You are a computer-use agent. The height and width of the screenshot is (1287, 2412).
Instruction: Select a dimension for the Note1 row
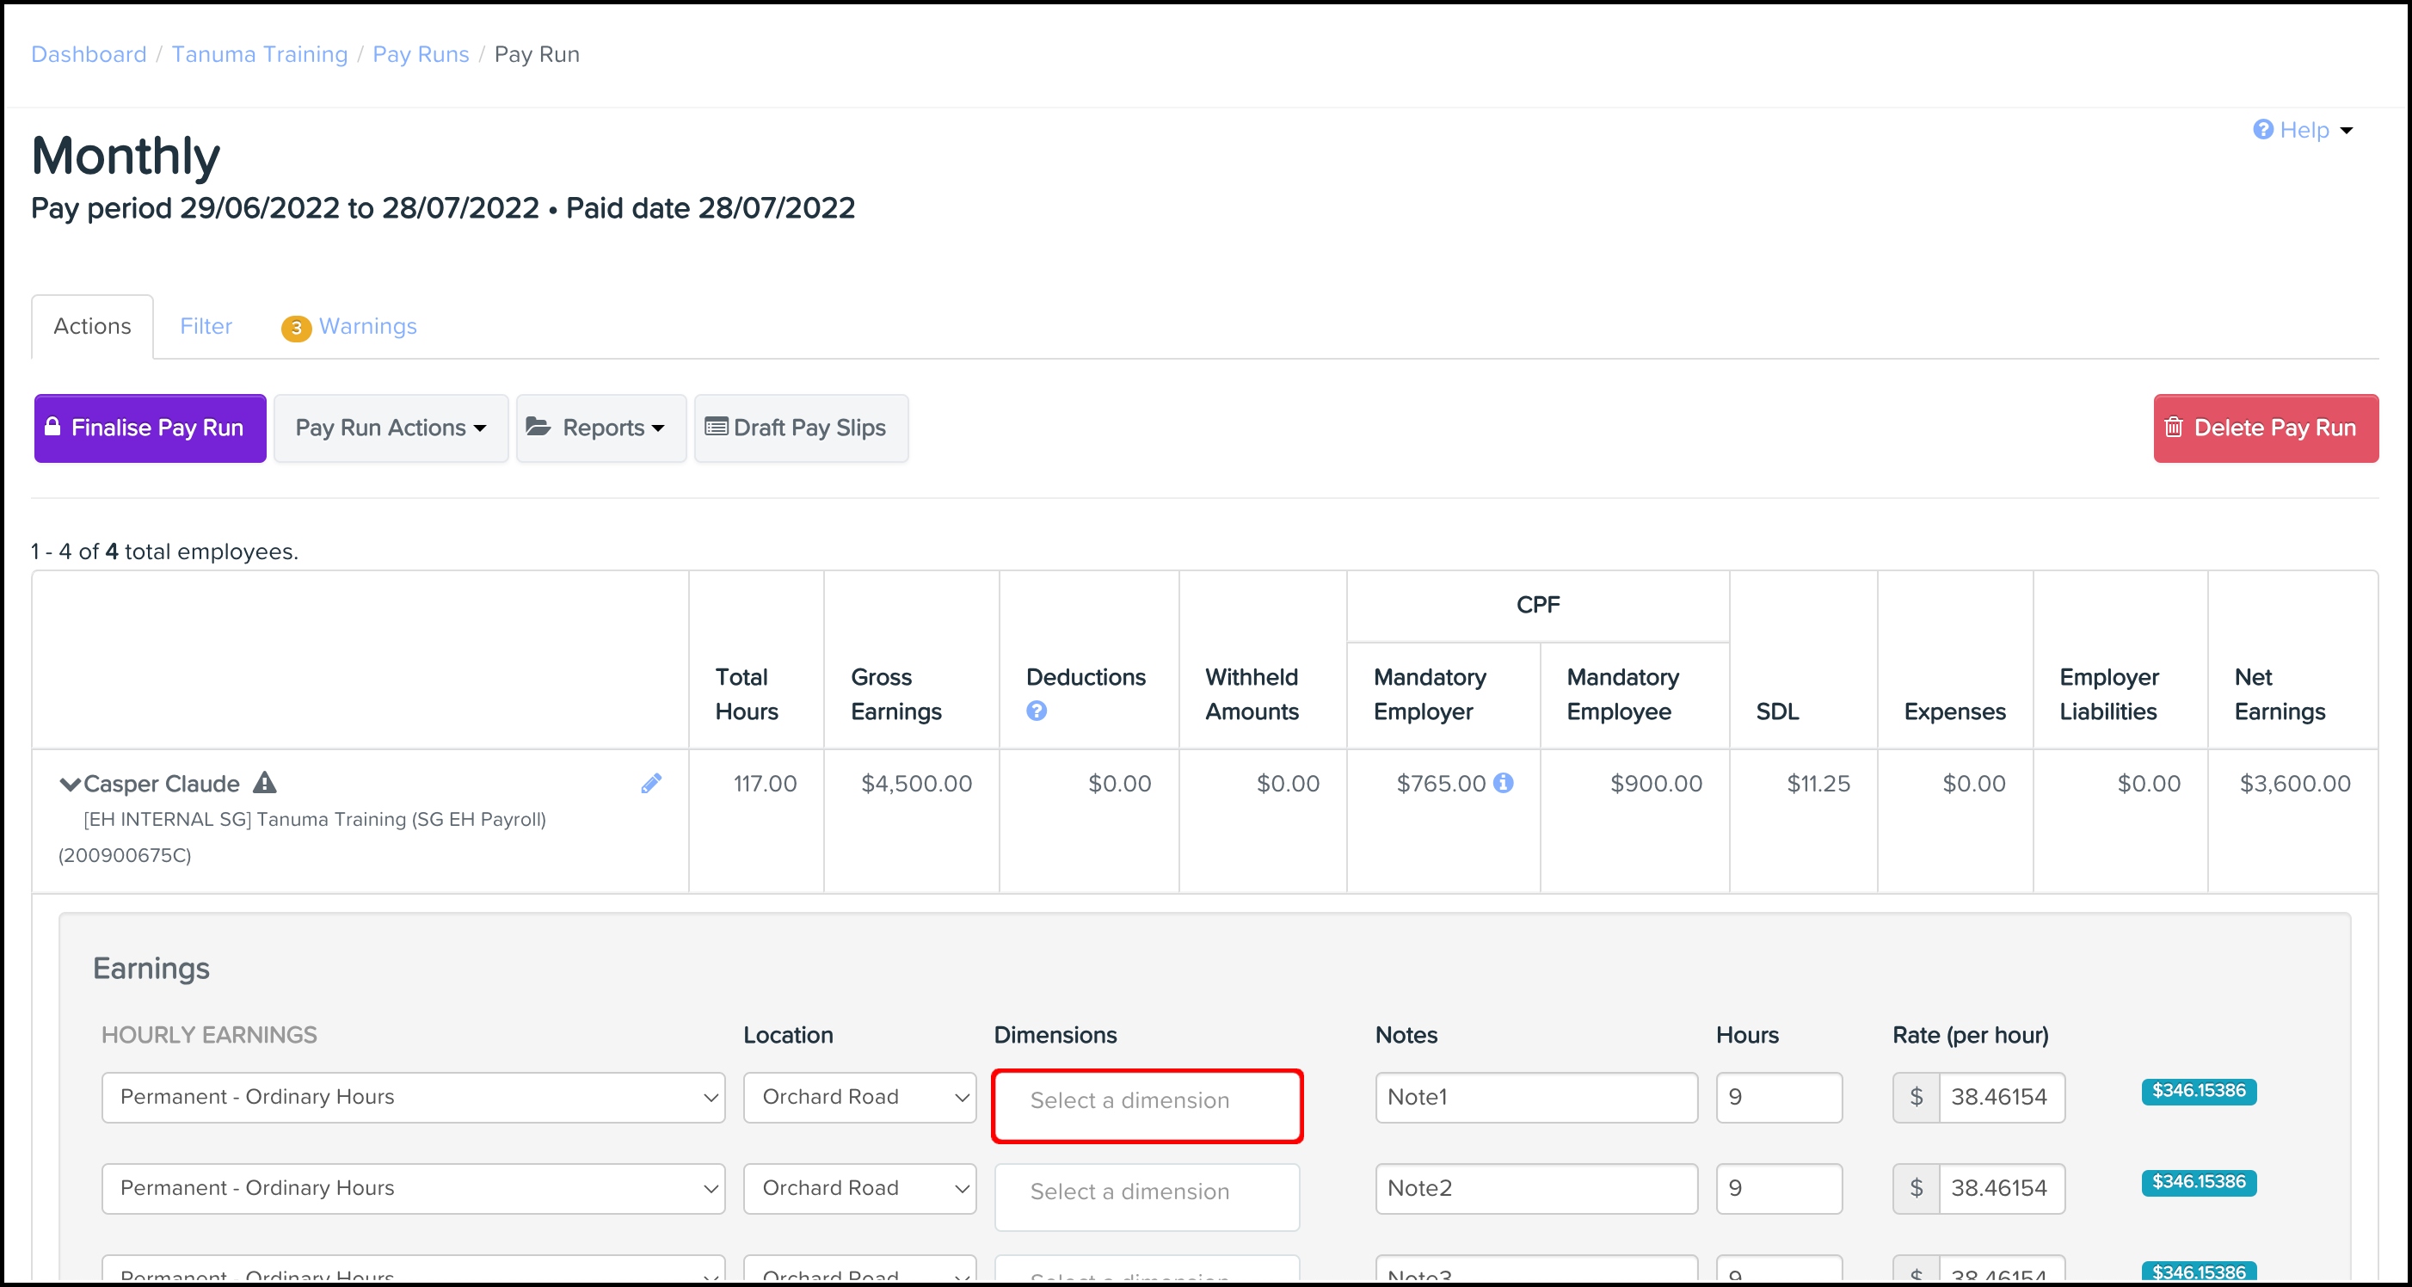pyautogui.click(x=1147, y=1105)
